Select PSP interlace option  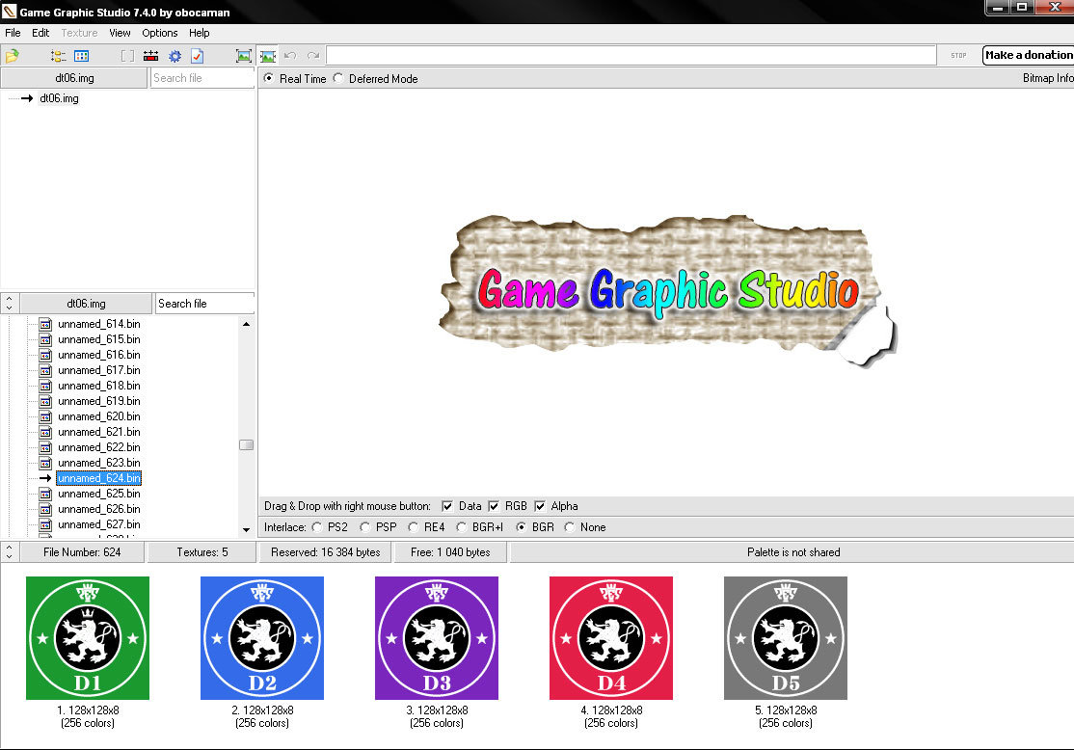point(364,527)
